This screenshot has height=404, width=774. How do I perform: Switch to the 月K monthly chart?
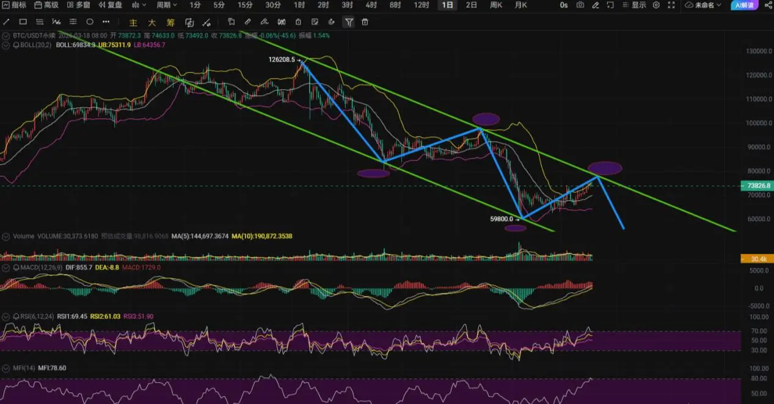click(520, 5)
